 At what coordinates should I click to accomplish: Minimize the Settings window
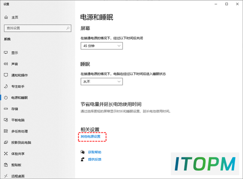click(216, 4)
